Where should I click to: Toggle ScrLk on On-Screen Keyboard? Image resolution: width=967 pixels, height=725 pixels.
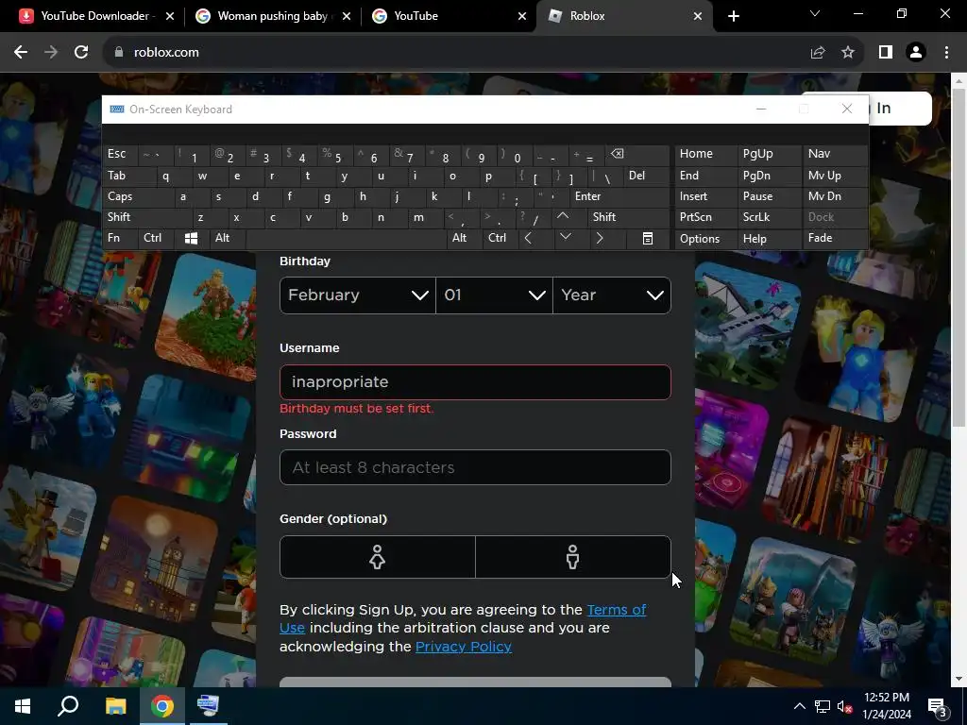pos(769,217)
